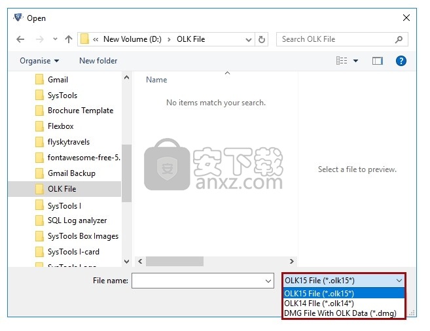Click OLK File in the address bar
Viewport: 430px width, 331px height.
point(191,39)
